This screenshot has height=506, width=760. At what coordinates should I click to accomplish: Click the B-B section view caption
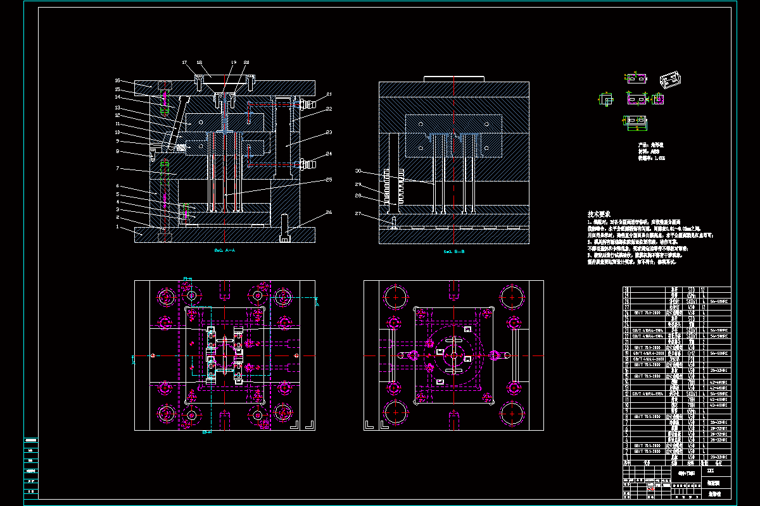tap(454, 251)
